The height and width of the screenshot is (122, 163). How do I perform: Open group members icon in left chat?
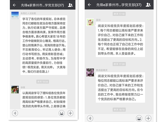pyautogui.click(x=70, y=5)
